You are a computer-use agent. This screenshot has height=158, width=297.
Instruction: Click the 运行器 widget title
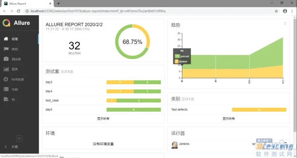178,133
